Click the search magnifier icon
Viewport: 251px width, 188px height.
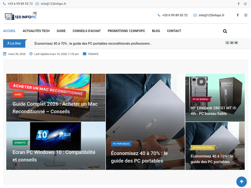coord(225,31)
